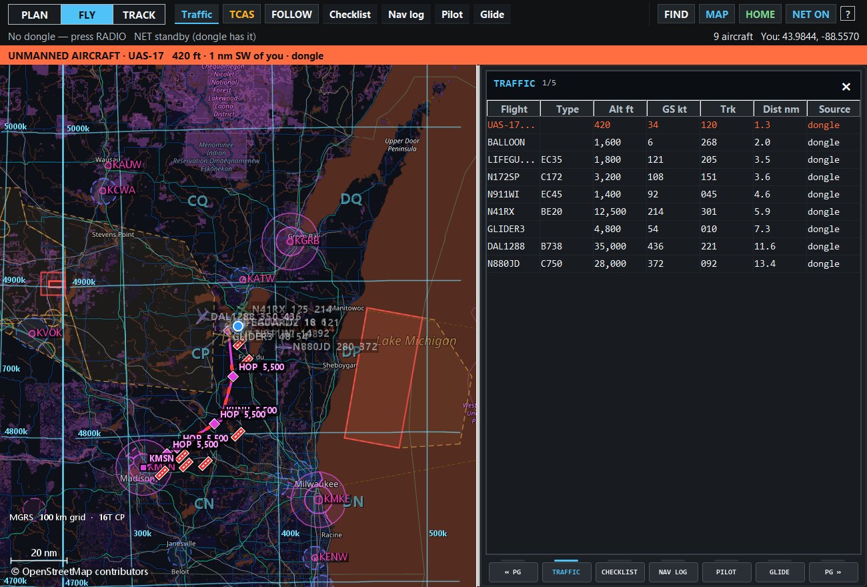867x587 pixels.
Task: Select the N911WI row in the traffic table
Action: coord(674,194)
